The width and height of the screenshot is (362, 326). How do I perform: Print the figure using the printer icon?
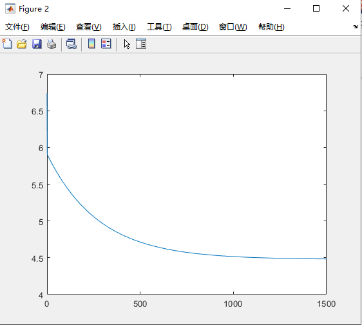point(52,44)
